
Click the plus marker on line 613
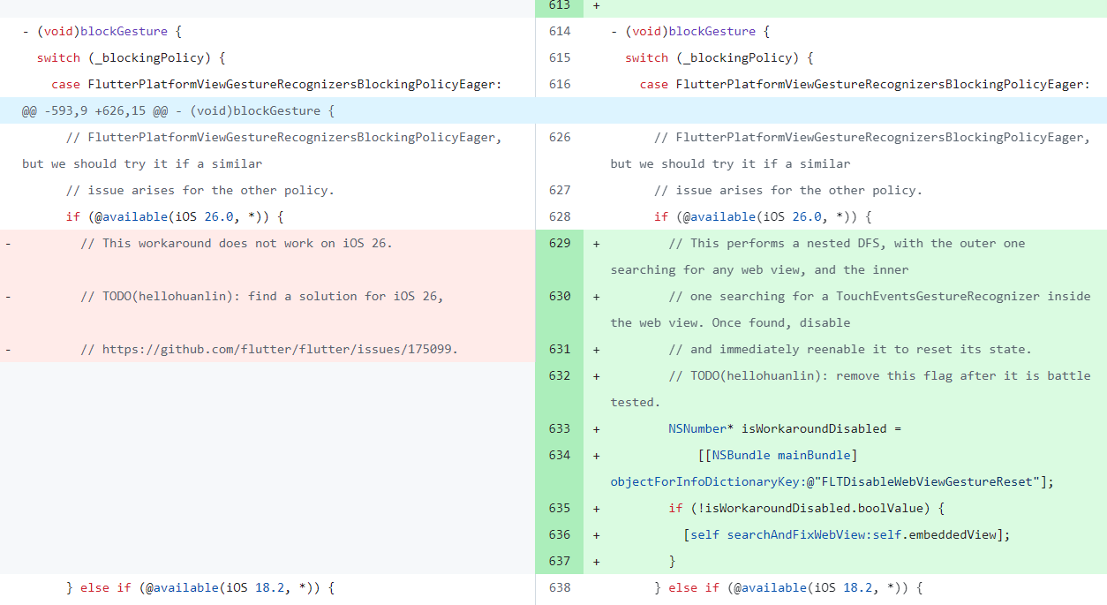click(597, 5)
